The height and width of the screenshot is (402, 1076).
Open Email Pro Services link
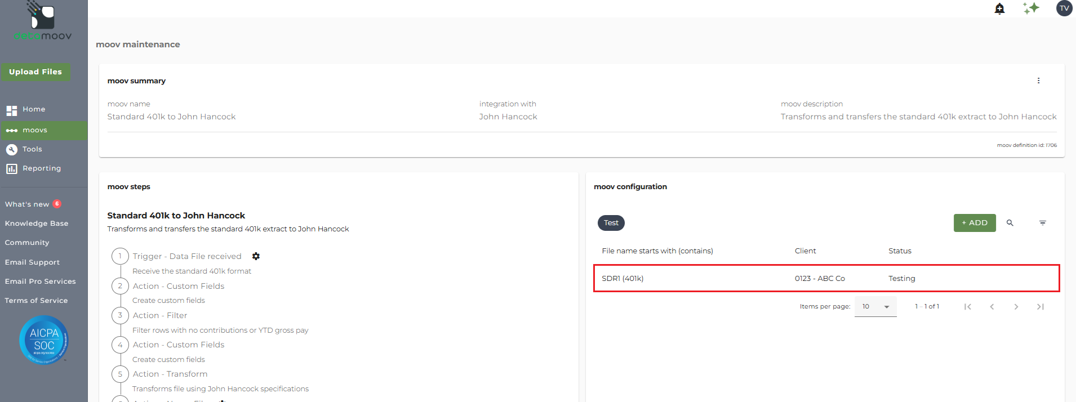tap(40, 282)
